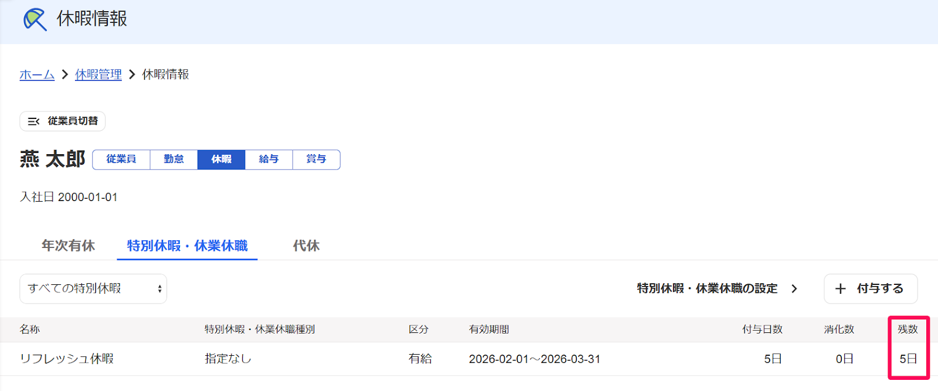
Task: Click the plus icon on 付与する
Action: (x=841, y=289)
